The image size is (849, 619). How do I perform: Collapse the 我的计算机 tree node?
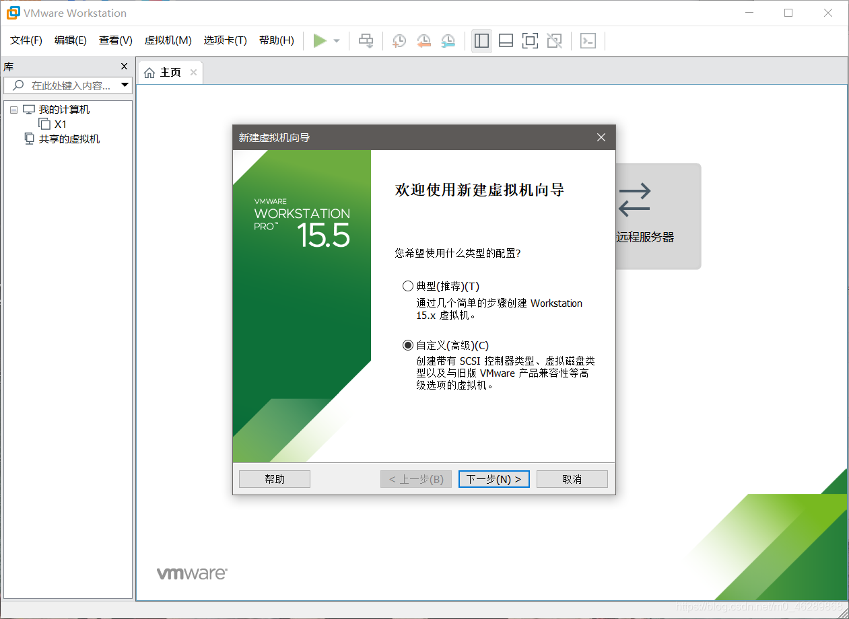[13, 110]
